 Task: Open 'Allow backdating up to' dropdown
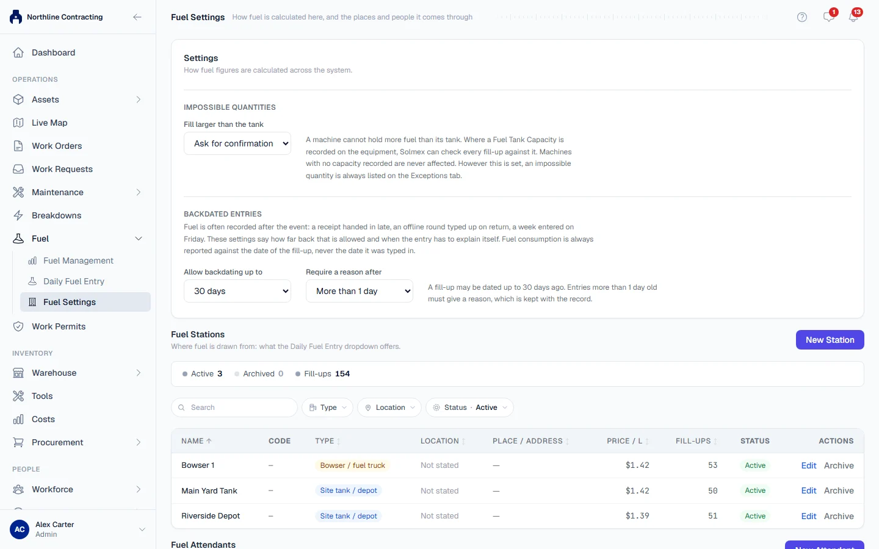click(237, 291)
